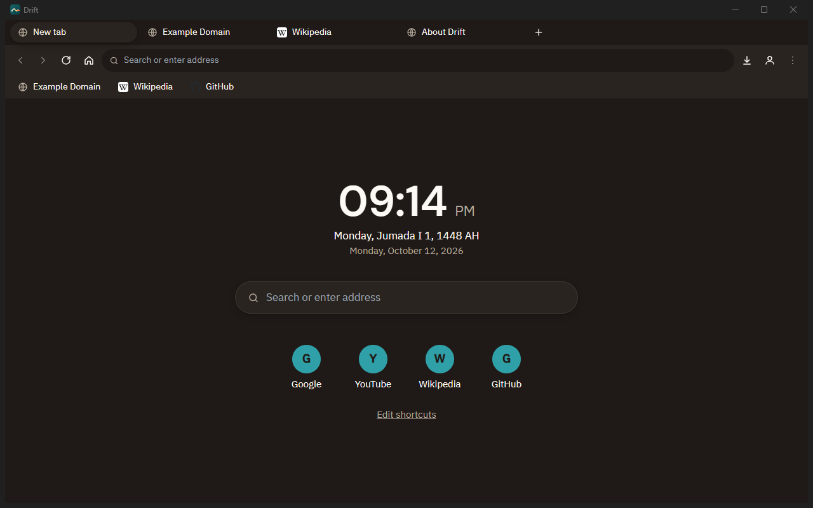Maximize the Drift window
Image resolution: width=813 pixels, height=508 pixels.
[764, 10]
